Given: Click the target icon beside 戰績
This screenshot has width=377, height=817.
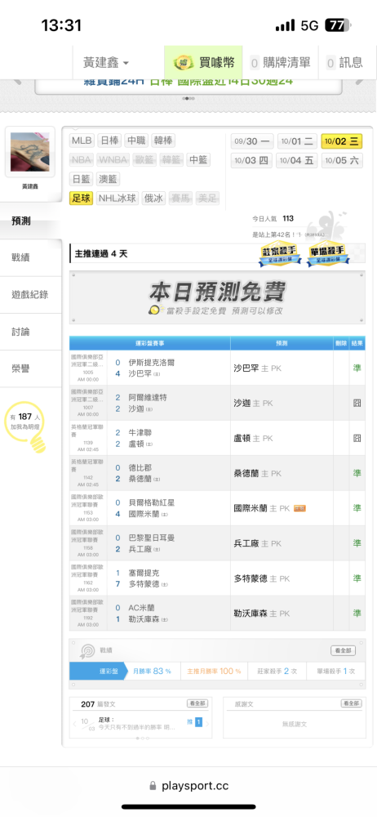Looking at the screenshot, I should click(x=87, y=651).
